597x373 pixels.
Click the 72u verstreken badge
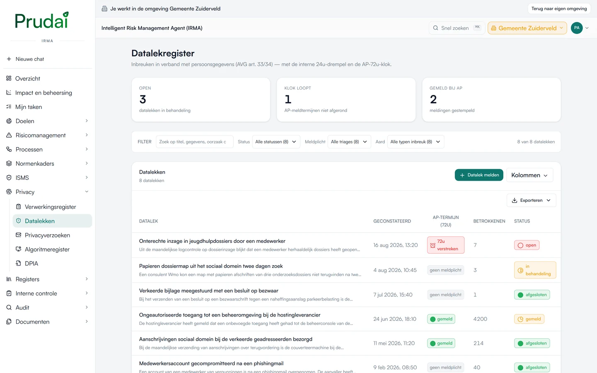pyautogui.click(x=446, y=245)
